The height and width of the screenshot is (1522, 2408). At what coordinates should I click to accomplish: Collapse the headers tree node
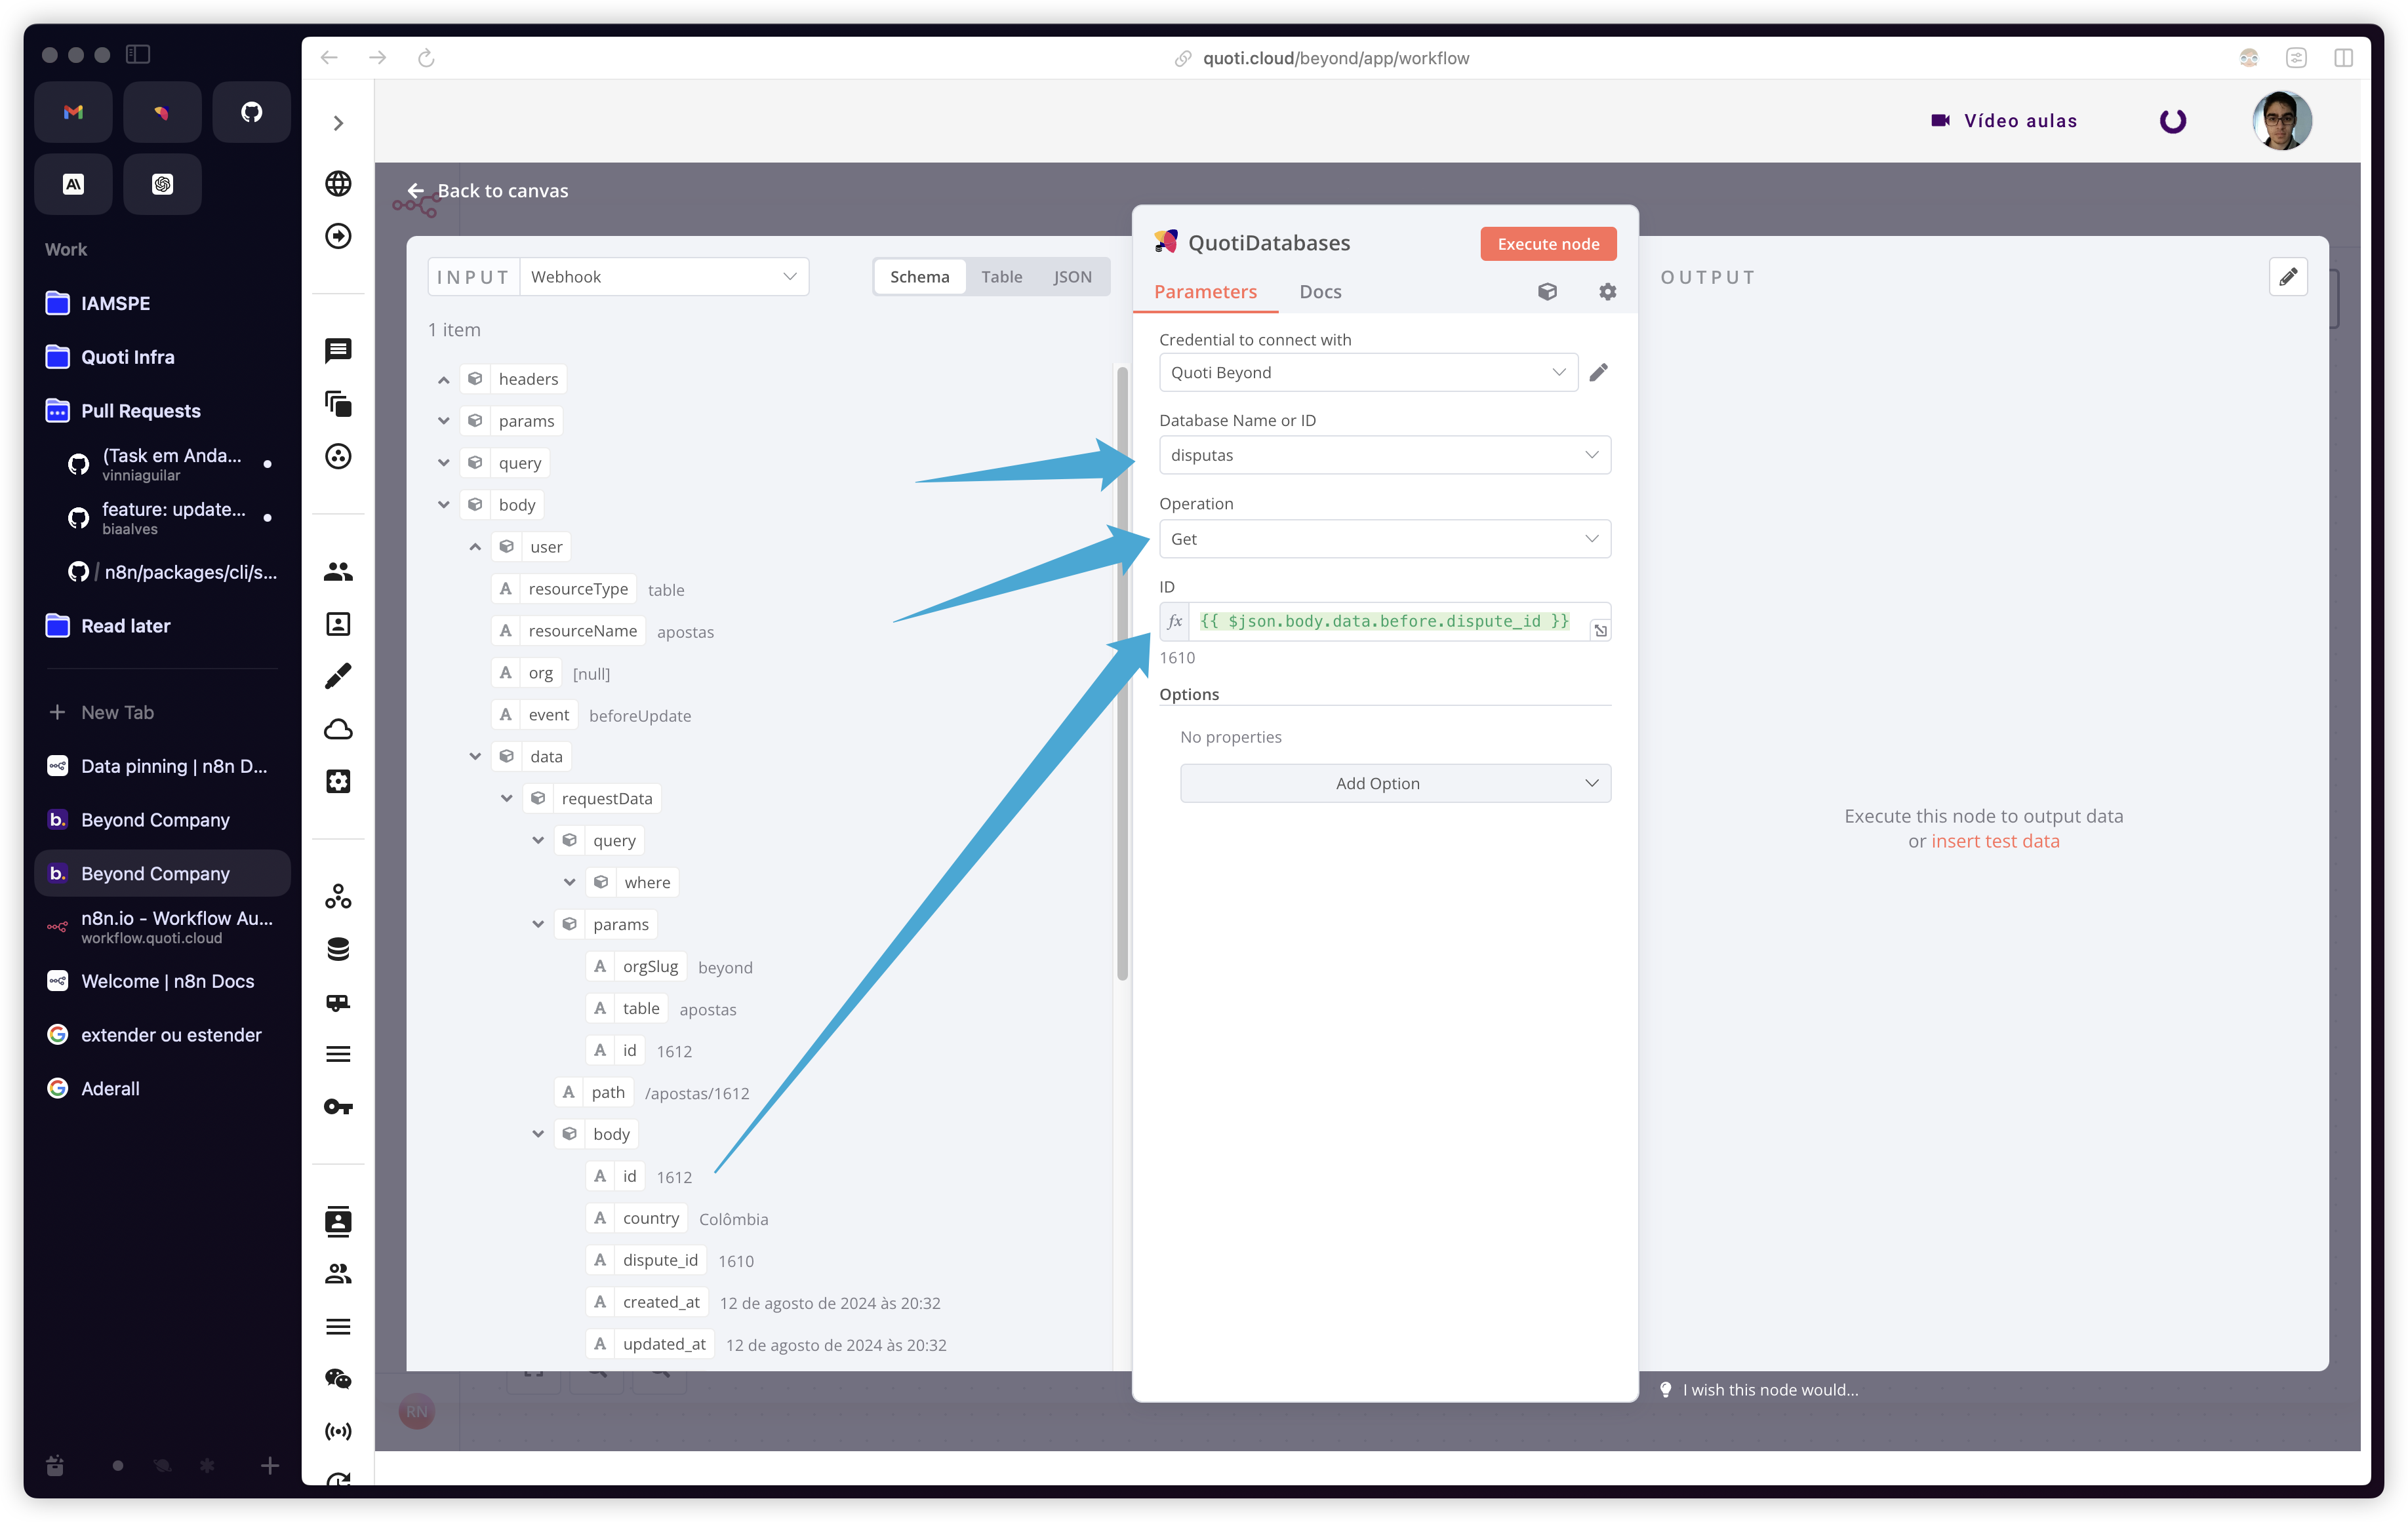443,380
